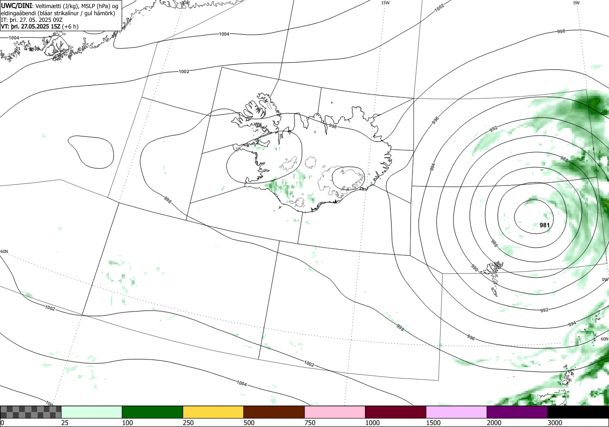This screenshot has width=609, height=427.
Task: Click the 986 isobar label
Action: [494, 244]
